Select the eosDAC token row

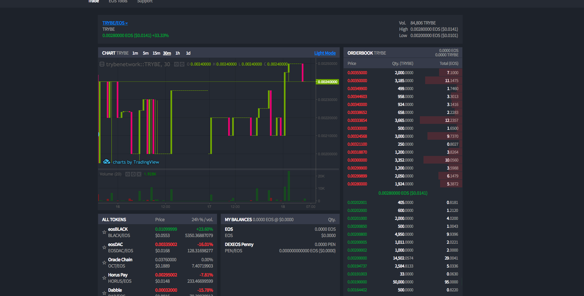[158, 248]
